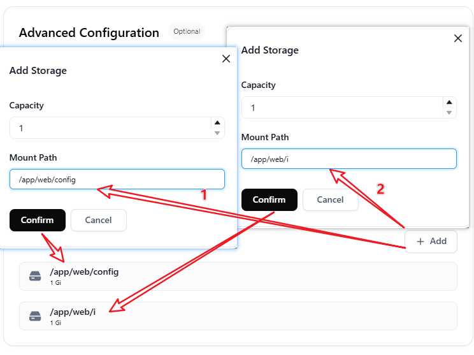Click the /app/web/i storage disk icon
This screenshot has width=474, height=355.
[35, 316]
